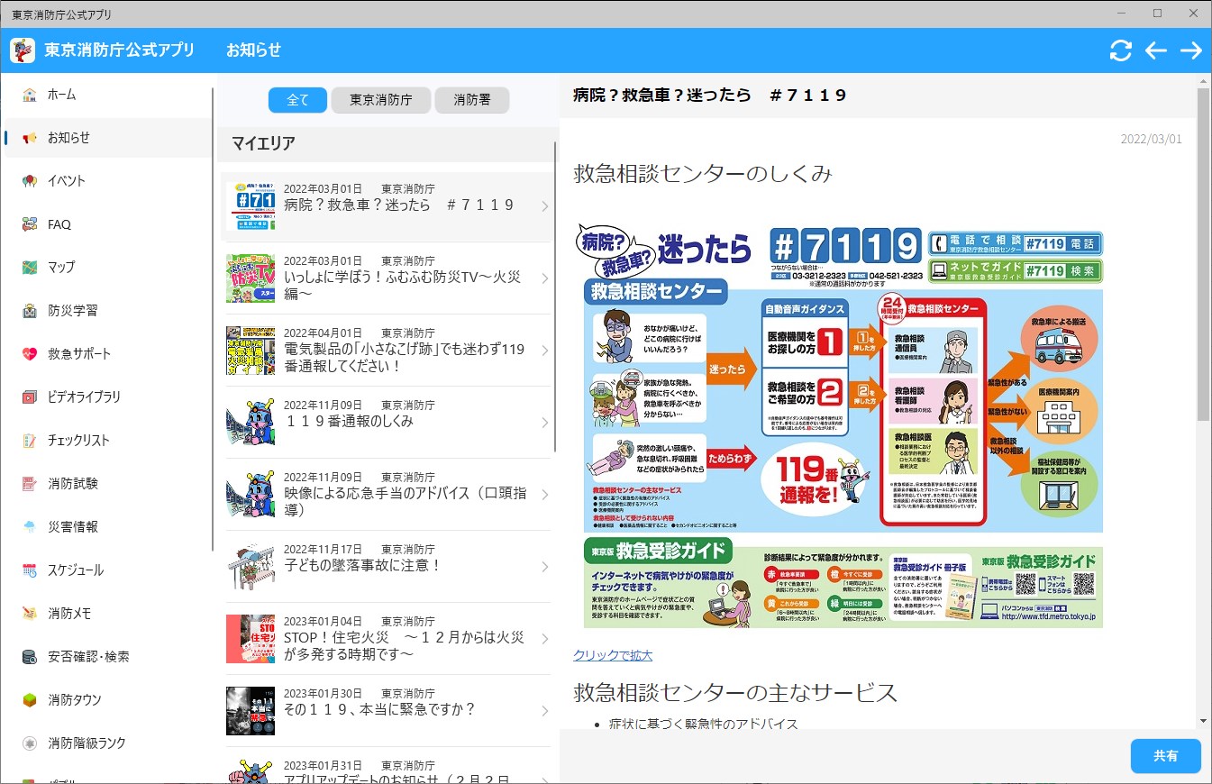Select the 全て filter tab
Image resolution: width=1212 pixels, height=784 pixels.
(x=297, y=100)
